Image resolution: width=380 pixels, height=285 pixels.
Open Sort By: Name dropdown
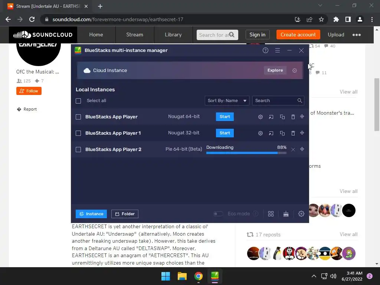[227, 101]
